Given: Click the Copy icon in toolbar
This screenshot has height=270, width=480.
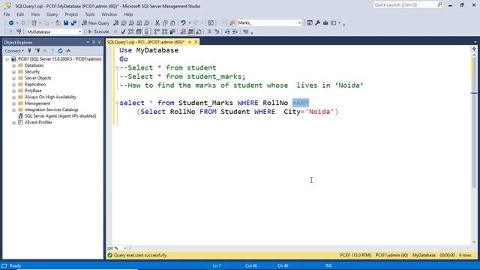Looking at the screenshot, I should (x=165, y=23).
